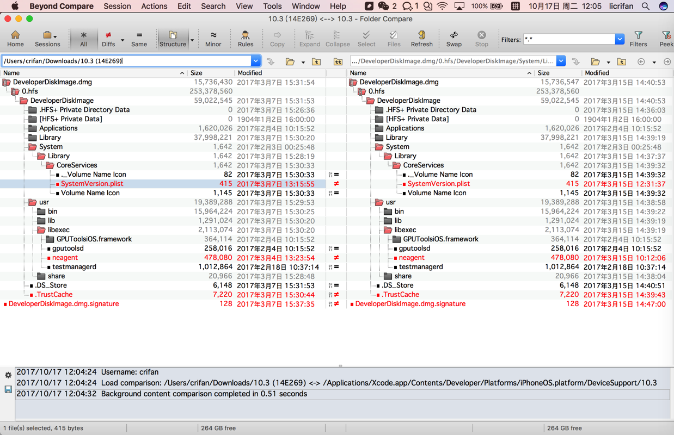Click the right pane back arrow

641,61
